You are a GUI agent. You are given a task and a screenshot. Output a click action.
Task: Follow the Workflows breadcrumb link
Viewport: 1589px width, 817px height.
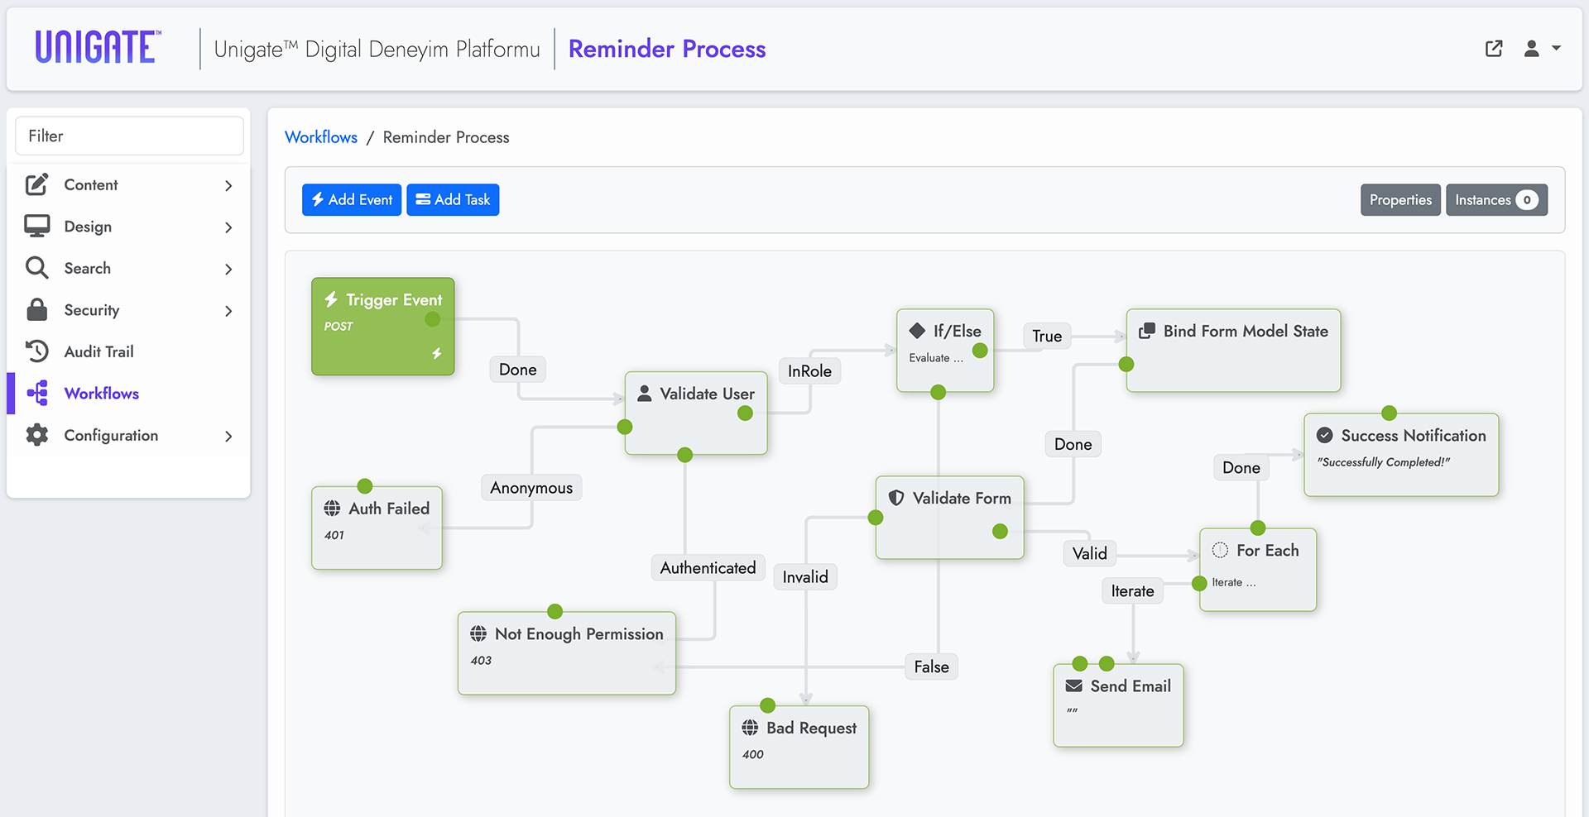point(321,137)
